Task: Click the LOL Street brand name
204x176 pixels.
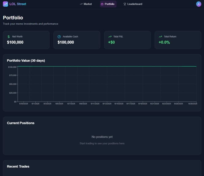Action: pyautogui.click(x=18, y=4)
